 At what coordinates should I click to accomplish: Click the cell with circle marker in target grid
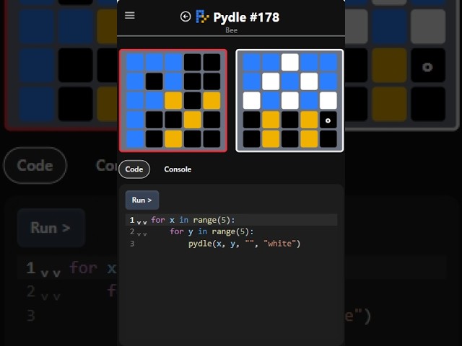[328, 120]
